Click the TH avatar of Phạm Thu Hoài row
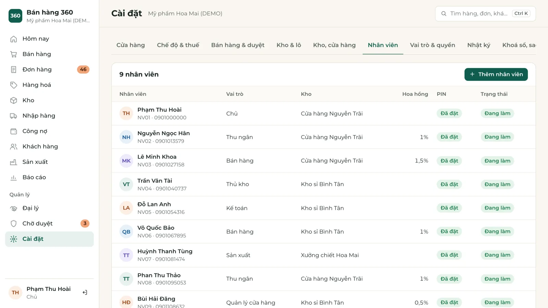Viewport: 548px width, 308px height. (126, 114)
